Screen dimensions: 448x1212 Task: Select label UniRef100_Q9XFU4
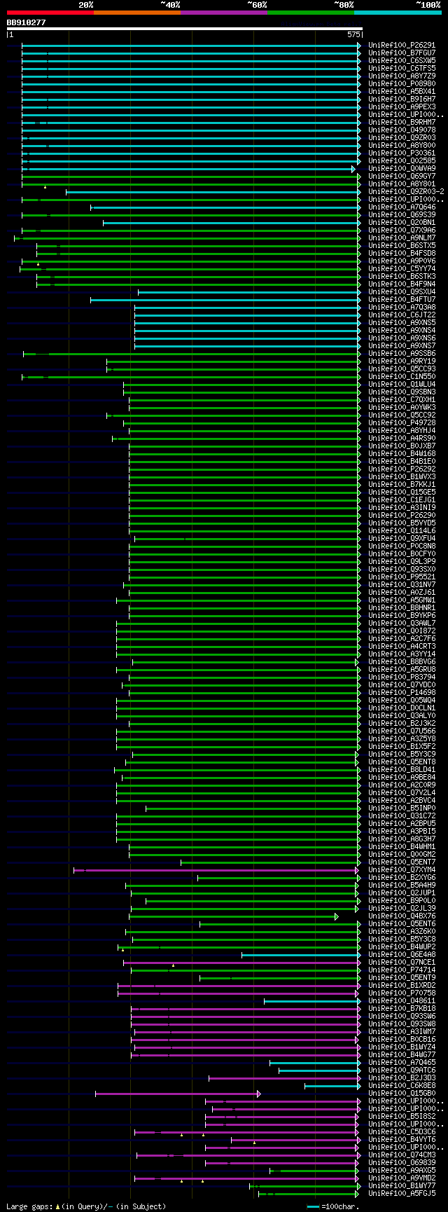click(x=402, y=539)
